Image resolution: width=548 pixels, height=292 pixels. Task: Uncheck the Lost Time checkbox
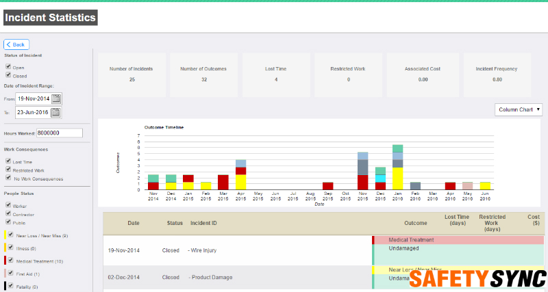[8, 161]
